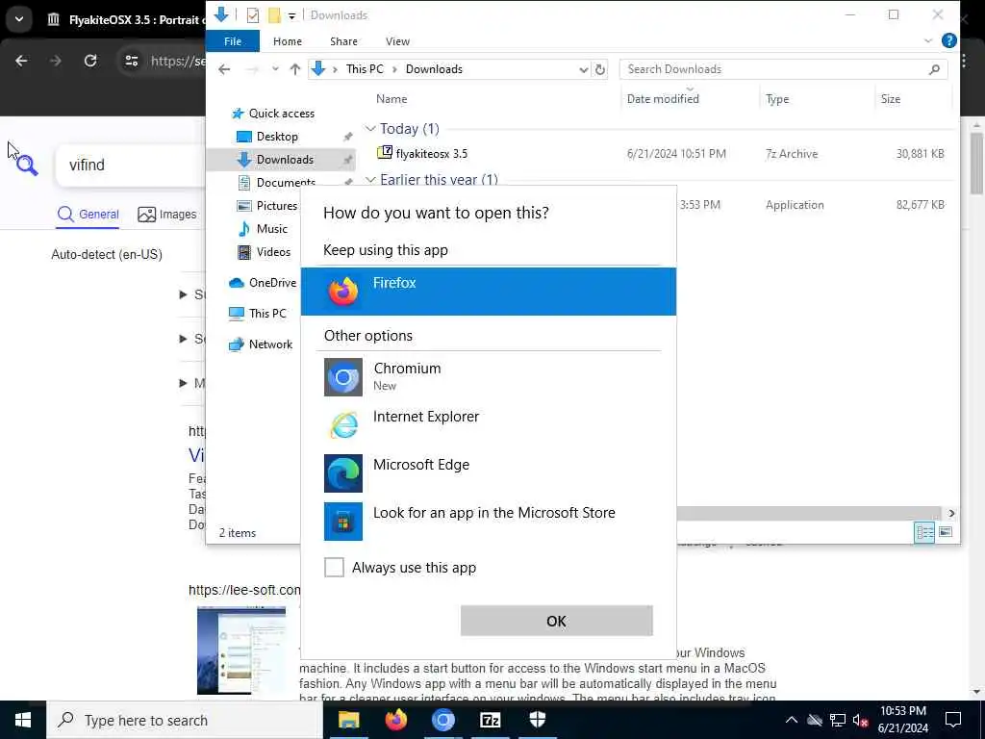
Task: Click the taskbar Type here to search box
Action: 185,720
